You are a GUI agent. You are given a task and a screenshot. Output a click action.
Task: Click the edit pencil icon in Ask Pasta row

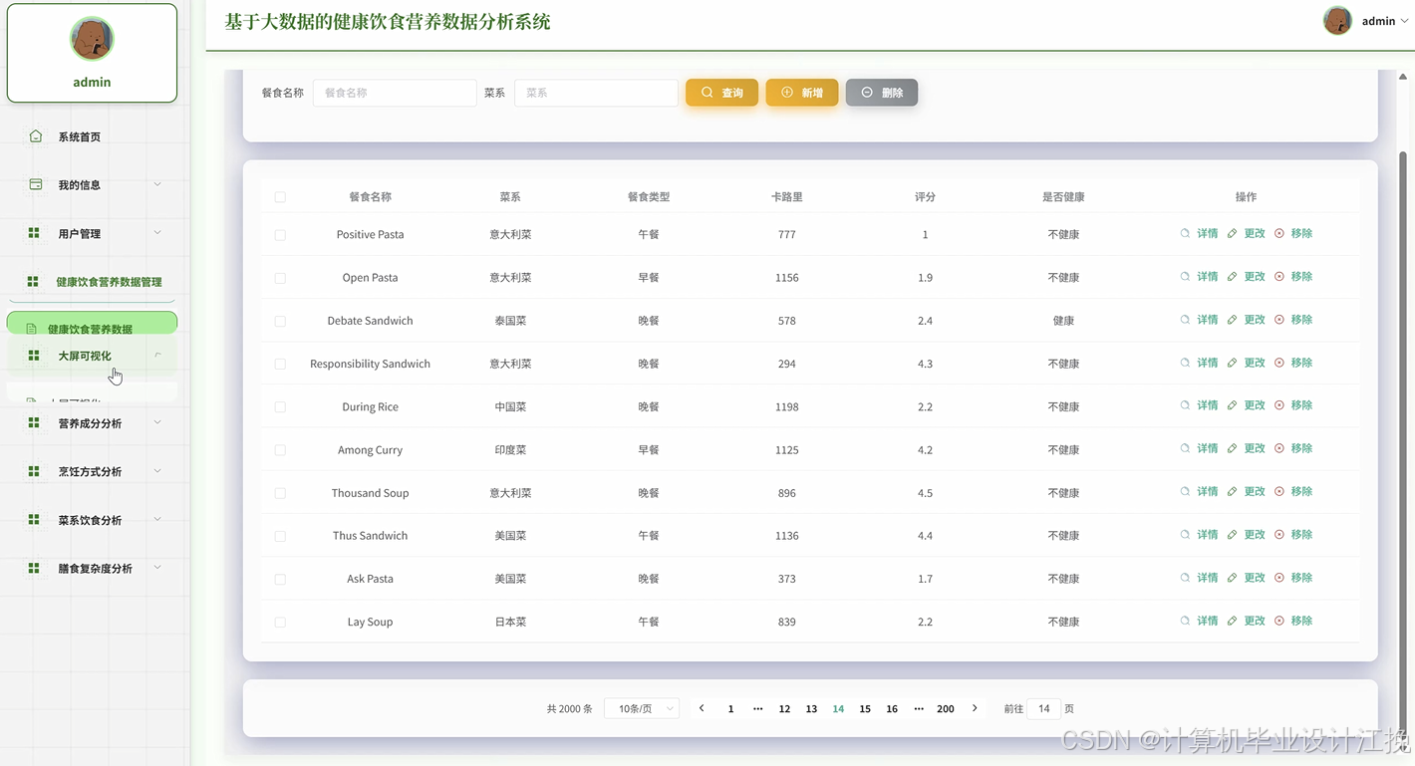click(x=1233, y=578)
